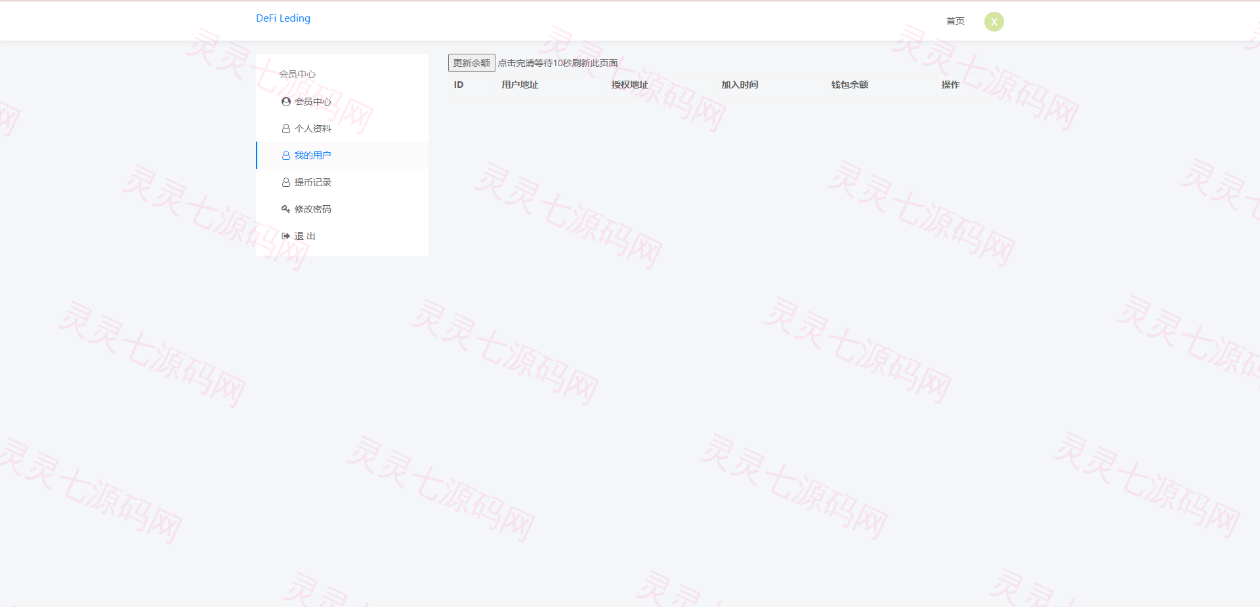Open the DeFi Leding logo link
Viewport: 1260px width, 607px height.
[283, 18]
